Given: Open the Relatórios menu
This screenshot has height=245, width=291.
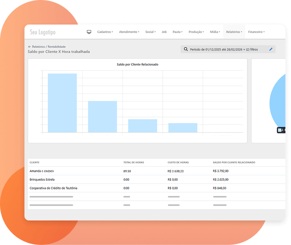Looking at the screenshot, I should click(234, 32).
